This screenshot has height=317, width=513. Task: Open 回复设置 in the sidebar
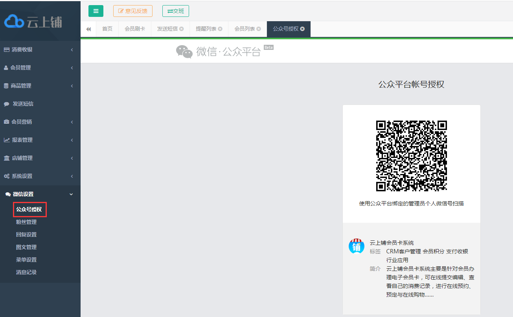pyautogui.click(x=26, y=235)
